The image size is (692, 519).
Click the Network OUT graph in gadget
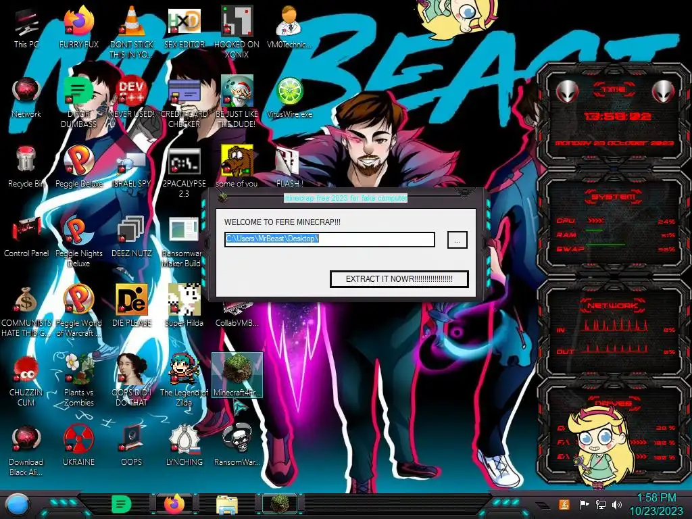615,348
